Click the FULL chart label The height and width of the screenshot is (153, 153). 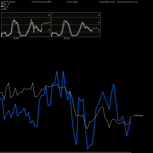click(x=67, y=39)
